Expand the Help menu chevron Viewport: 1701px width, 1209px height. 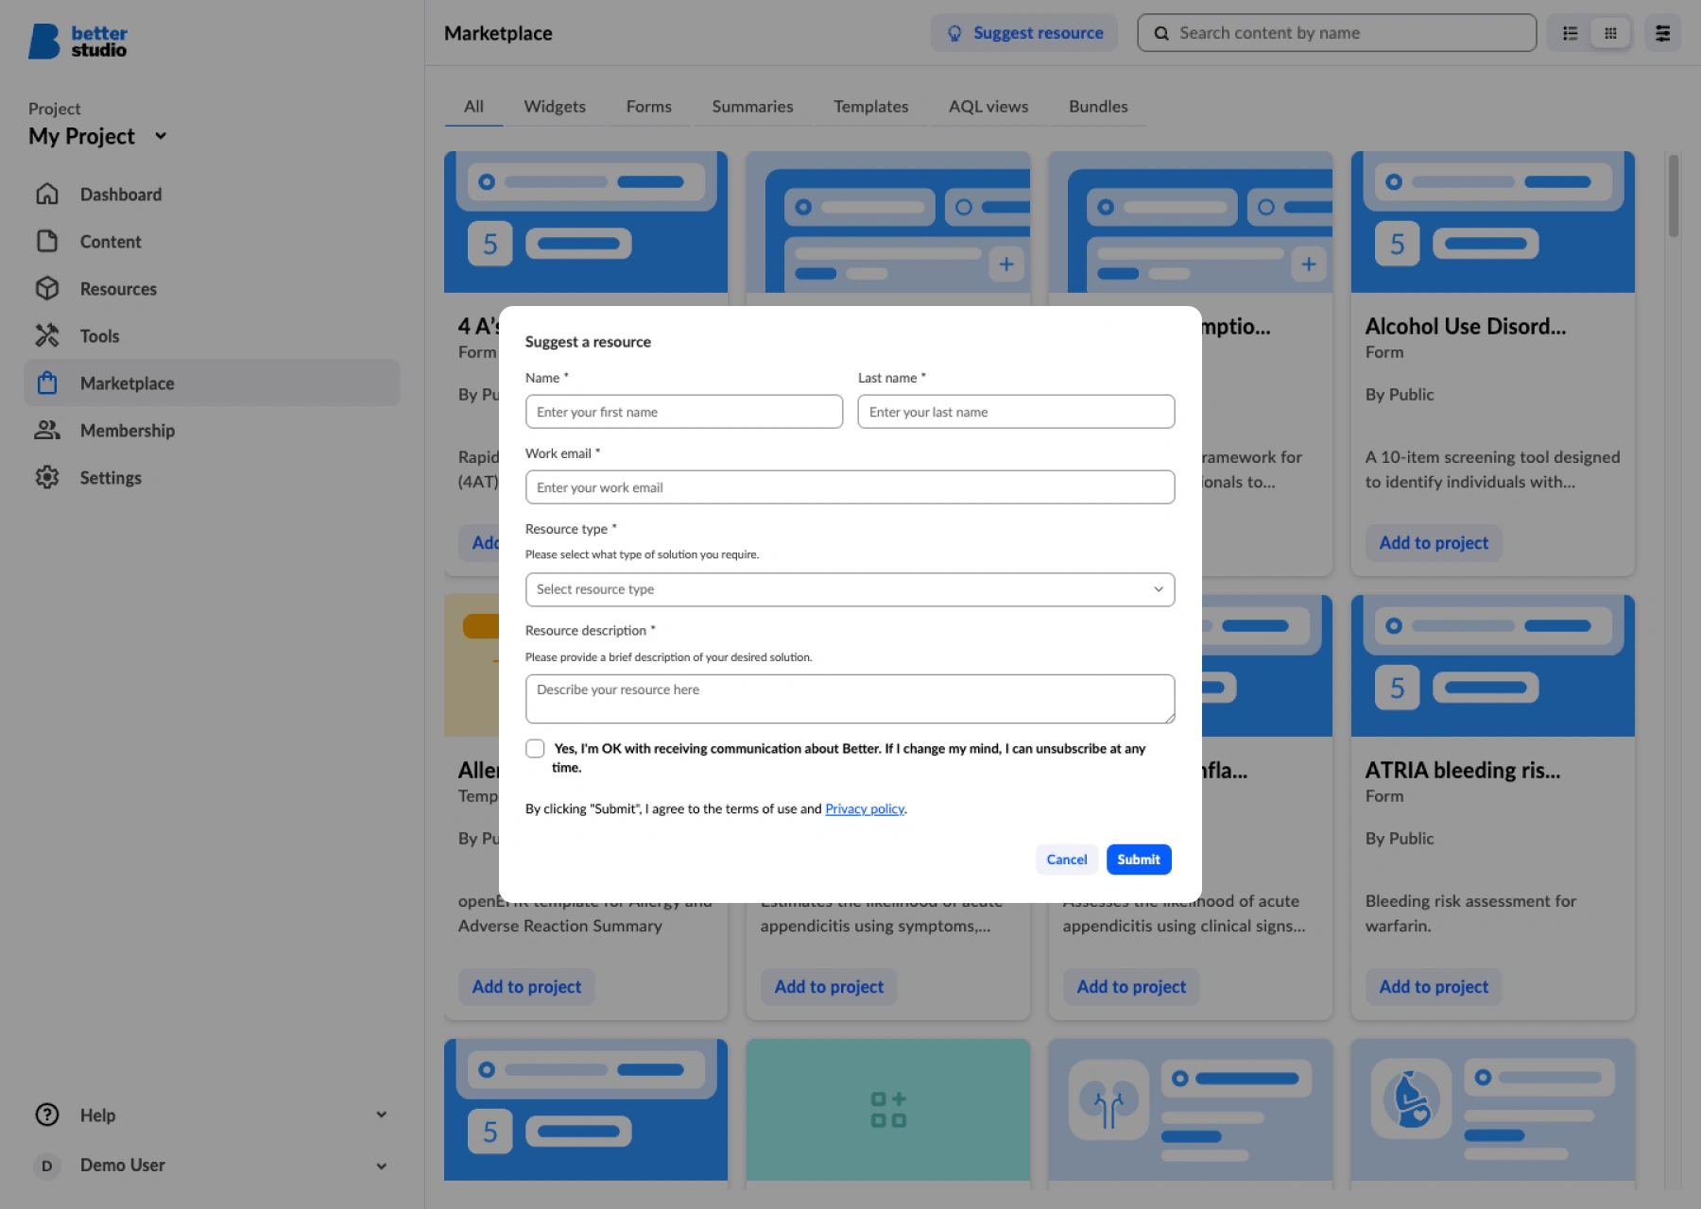382,1115
